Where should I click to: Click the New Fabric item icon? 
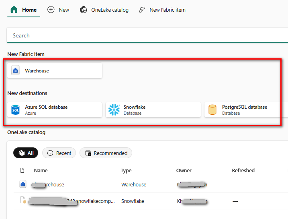(142, 10)
